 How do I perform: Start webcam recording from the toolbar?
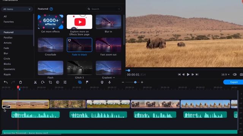pyautogui.click(x=102, y=82)
